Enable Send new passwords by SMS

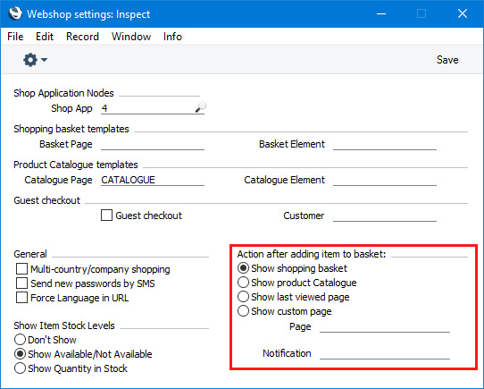click(x=21, y=283)
